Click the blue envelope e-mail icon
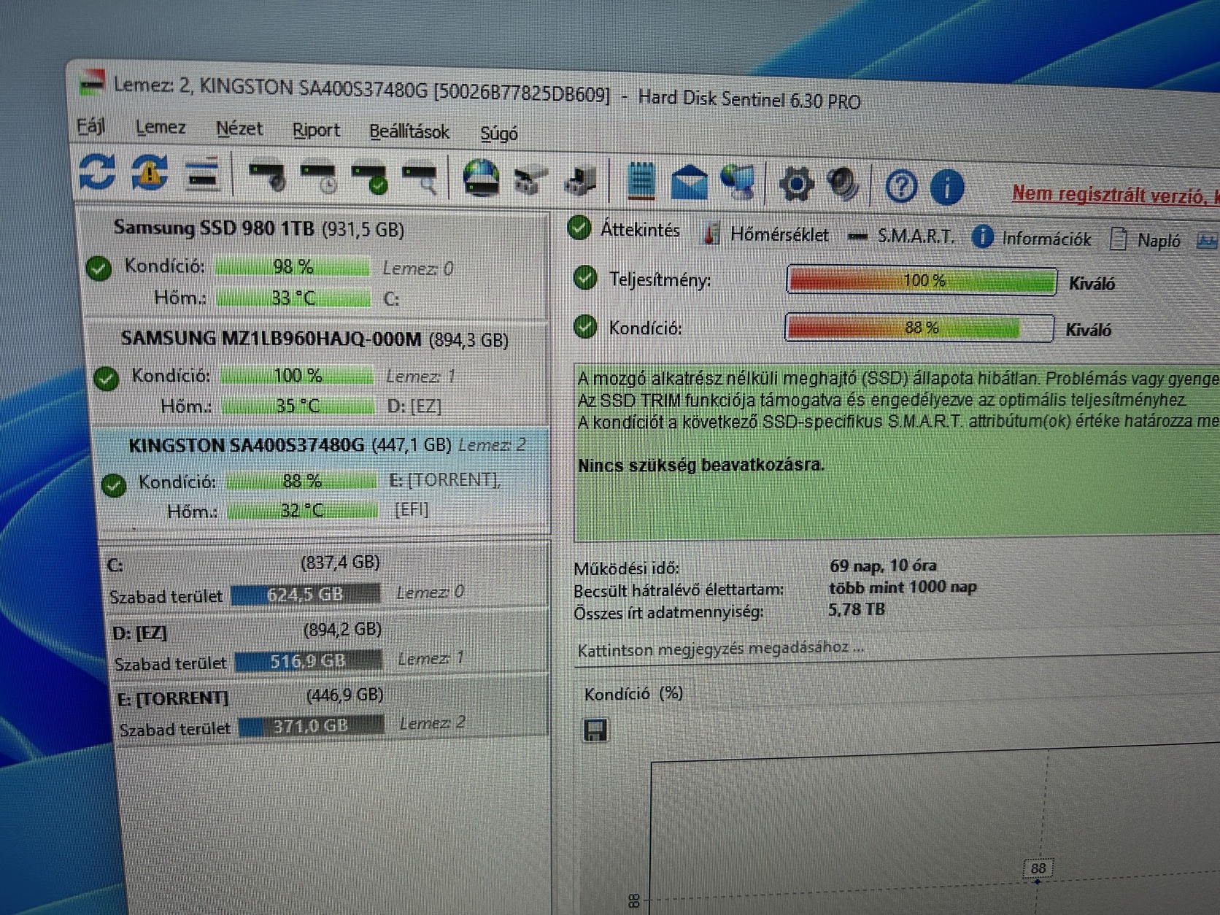 click(x=690, y=182)
